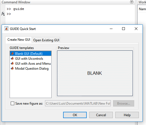Image resolution: width=146 pixels, height=125 pixels.
Task: Click the MATLAB icon in GUIDE Quick Start title bar
Action: click(6, 29)
